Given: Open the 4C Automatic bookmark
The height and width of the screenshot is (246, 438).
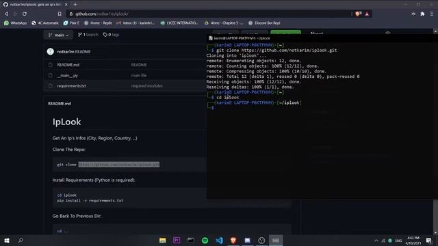Looking at the screenshot, I should tap(45, 23).
